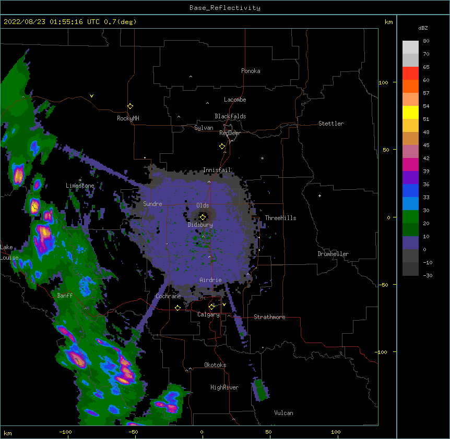
Task: Click the Drumheller label
Action: click(x=333, y=254)
